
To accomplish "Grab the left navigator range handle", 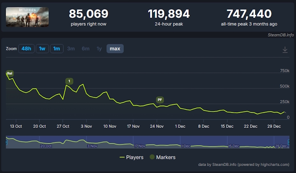I will [x=6, y=142].
